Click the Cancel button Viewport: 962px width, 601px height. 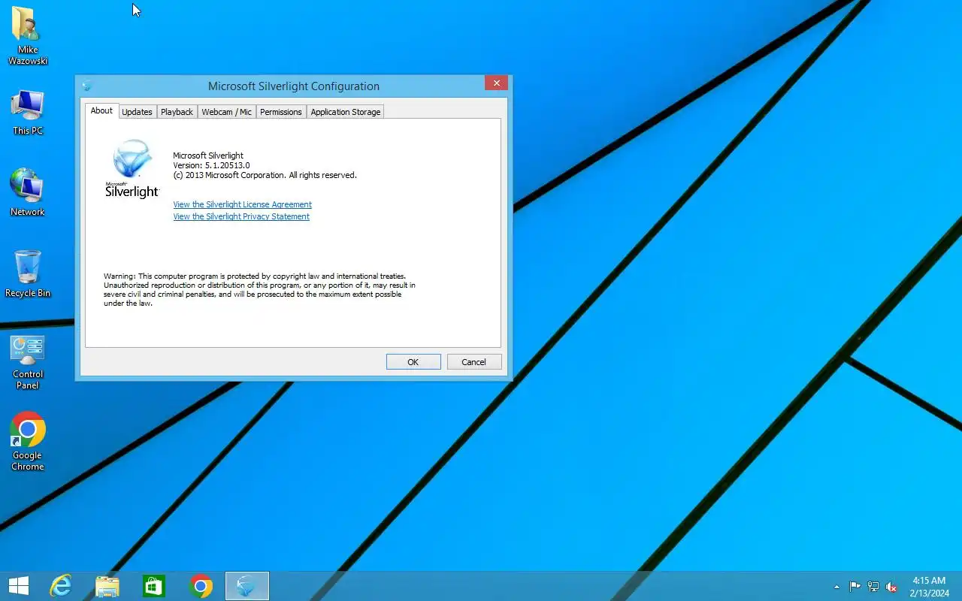click(x=474, y=362)
